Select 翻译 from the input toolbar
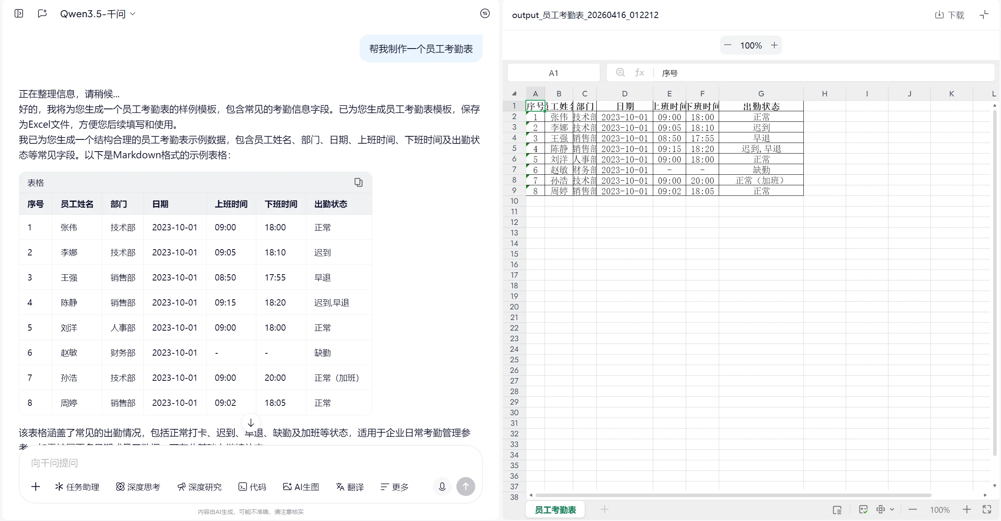 tap(349, 487)
